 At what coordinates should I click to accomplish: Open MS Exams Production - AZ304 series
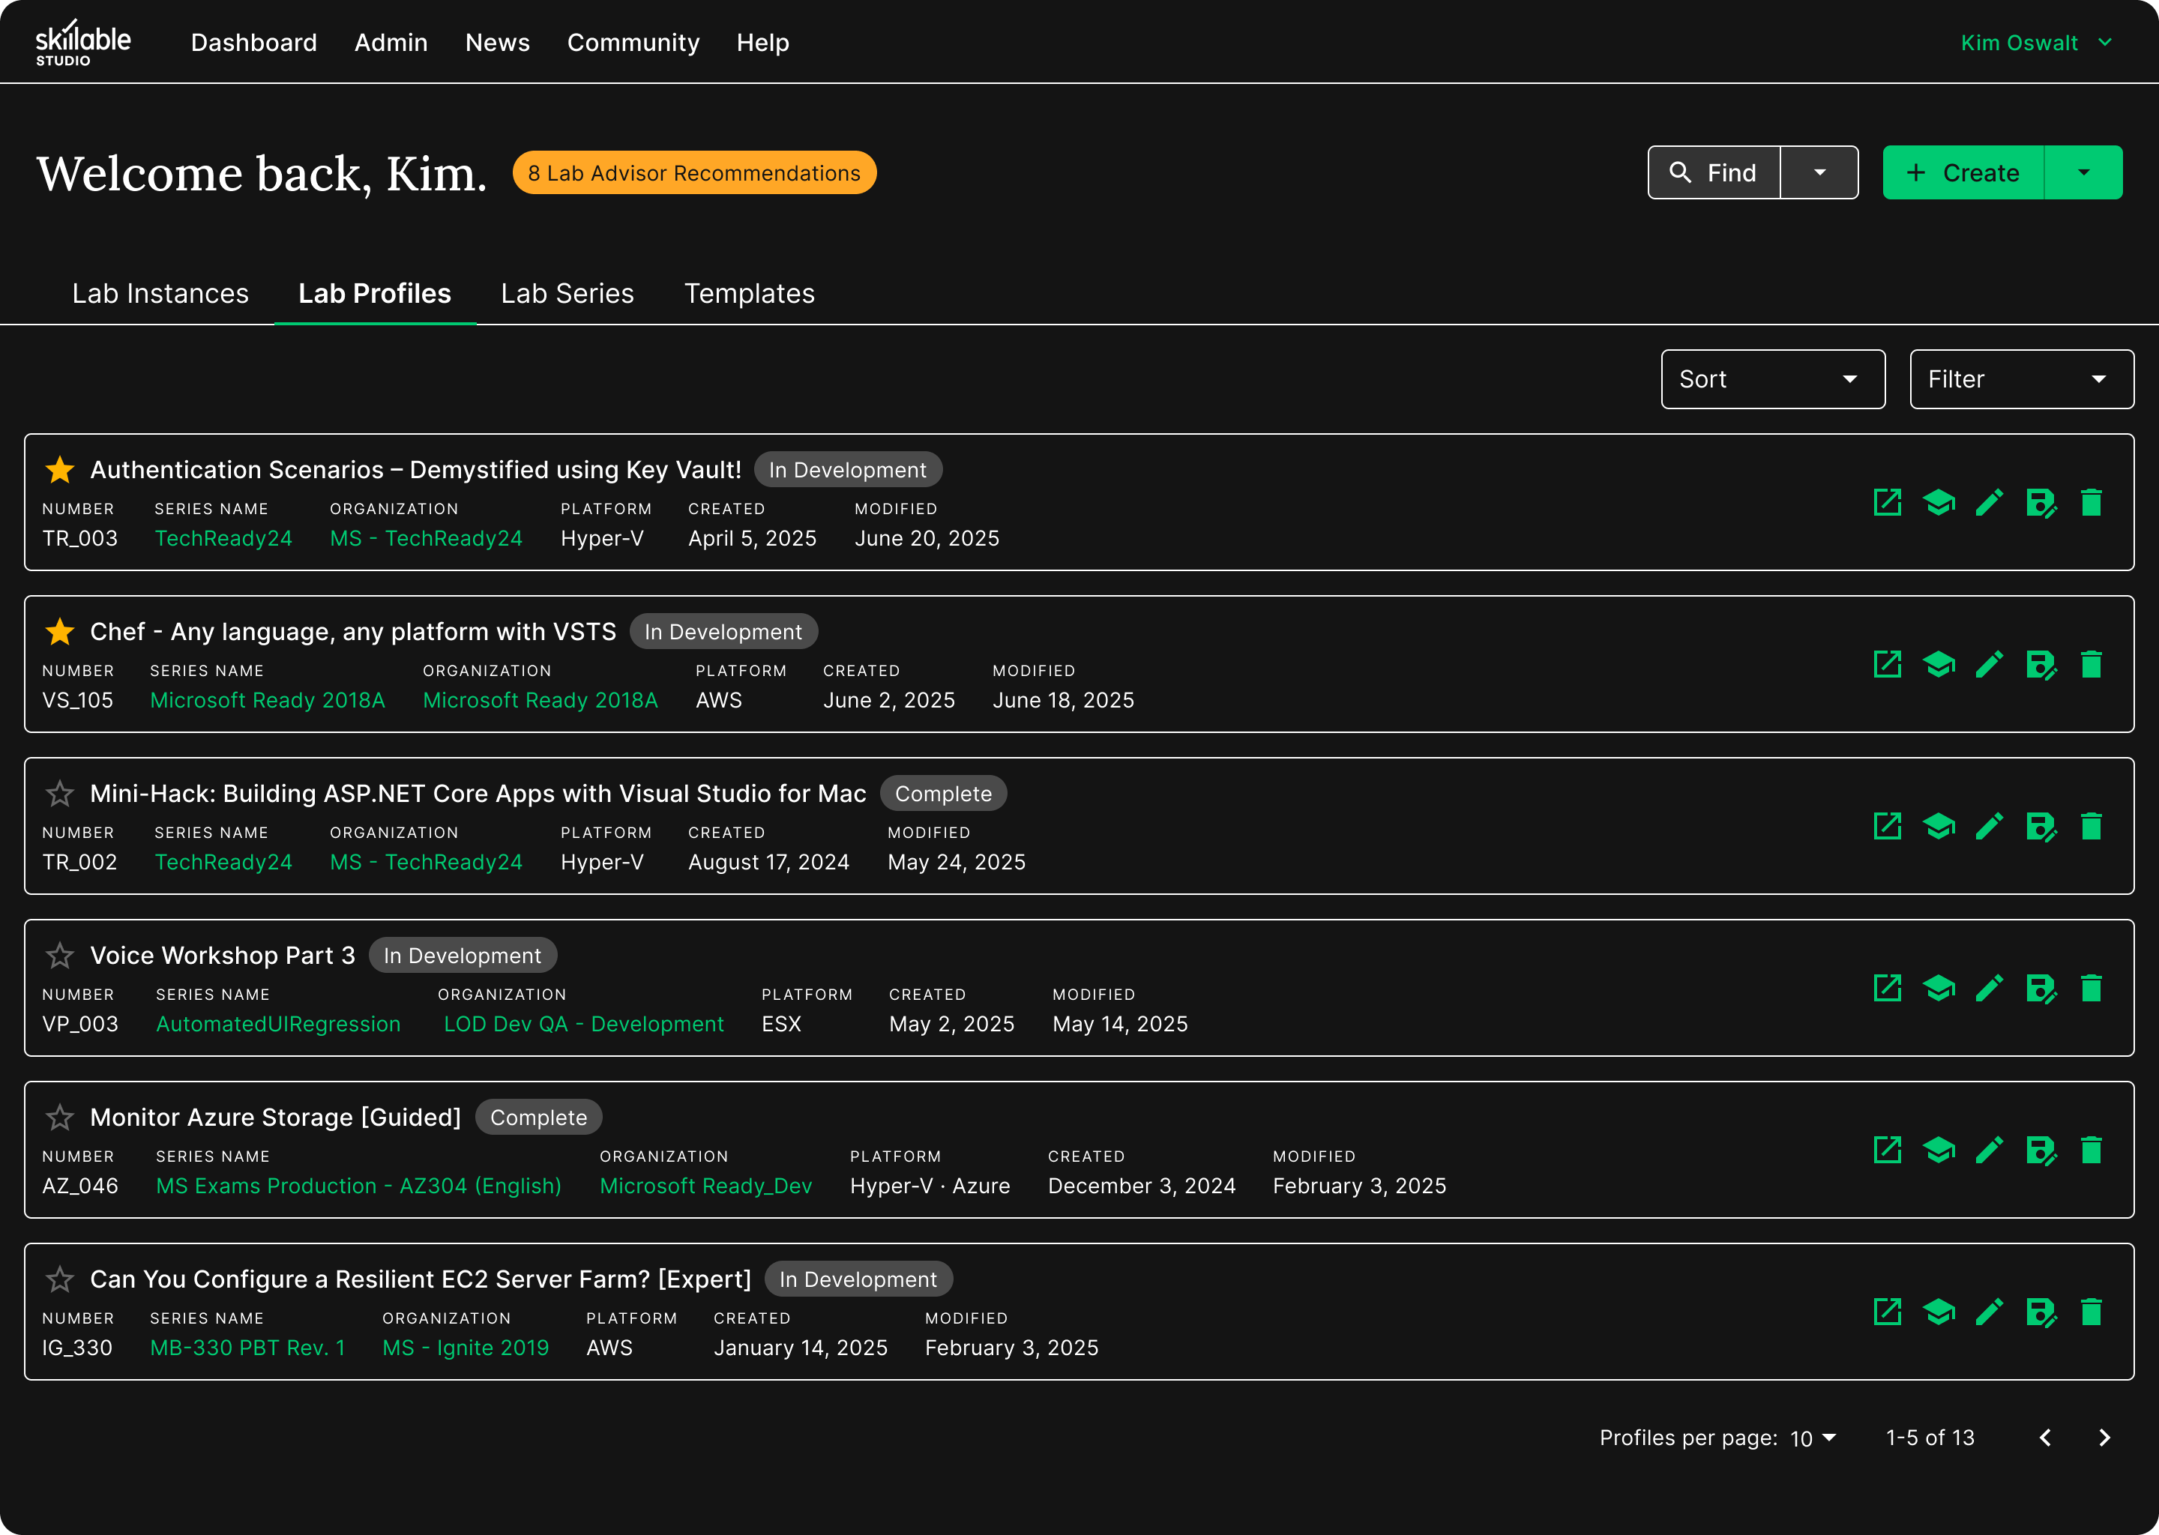pos(358,1185)
